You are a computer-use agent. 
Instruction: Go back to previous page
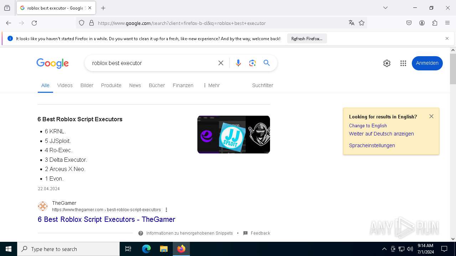click(x=9, y=23)
